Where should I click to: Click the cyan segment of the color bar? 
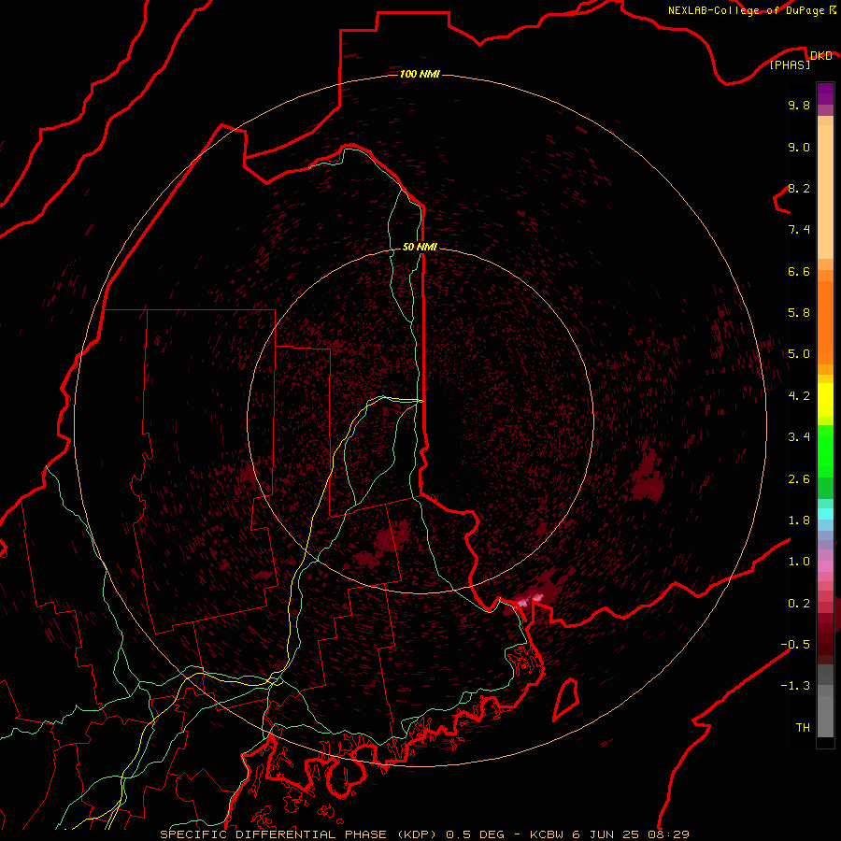click(x=825, y=514)
